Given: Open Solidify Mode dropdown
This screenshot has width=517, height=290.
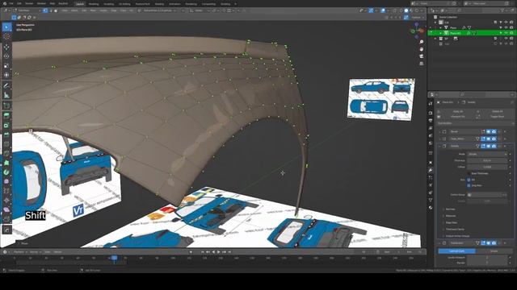Looking at the screenshot, I should (x=487, y=154).
